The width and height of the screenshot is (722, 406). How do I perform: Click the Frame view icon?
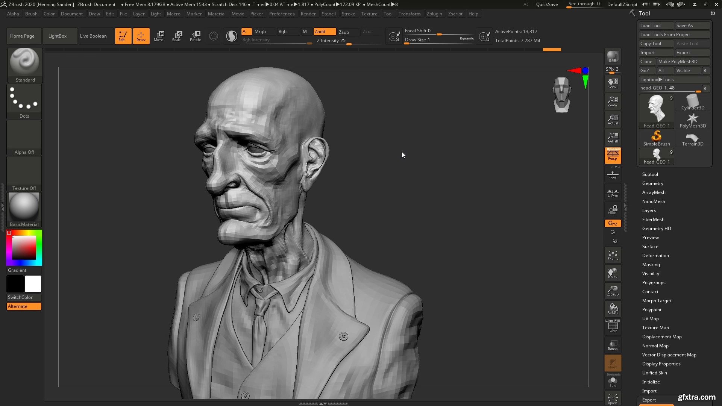click(x=613, y=255)
